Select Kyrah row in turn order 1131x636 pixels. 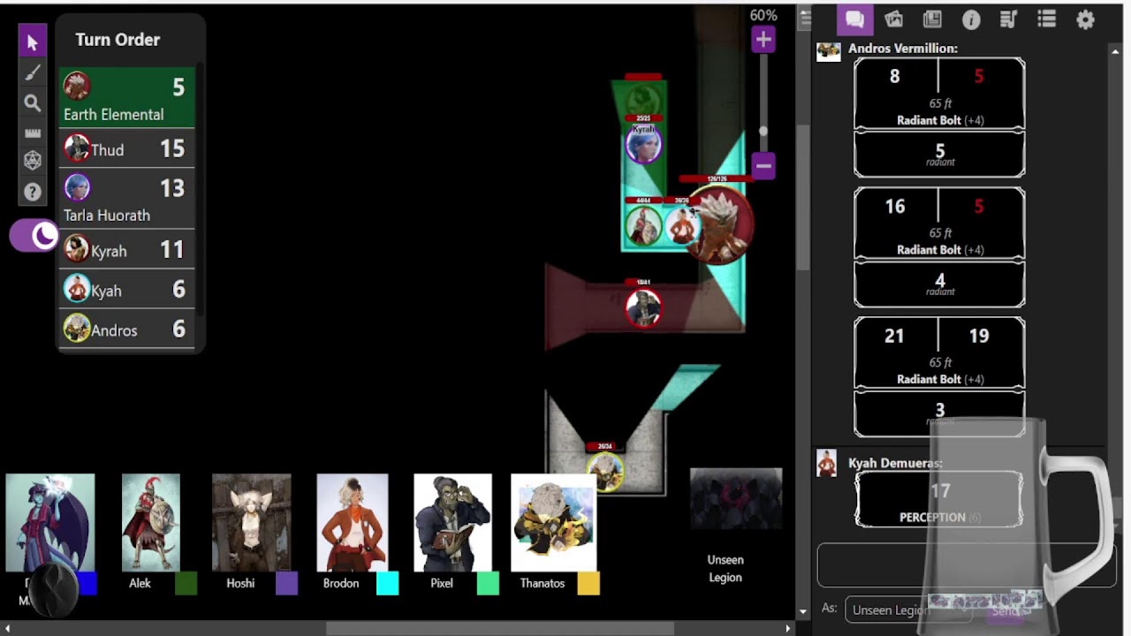point(127,250)
